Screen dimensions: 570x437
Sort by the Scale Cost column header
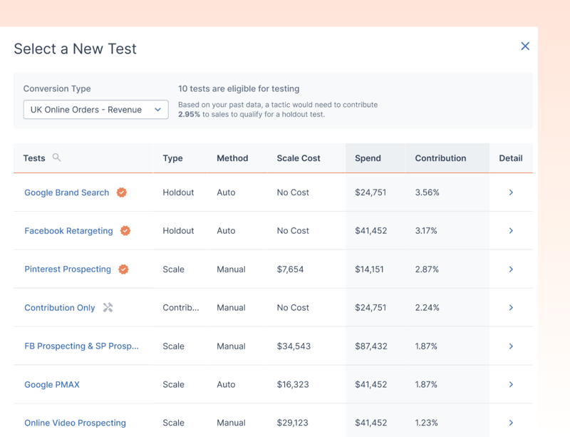299,158
